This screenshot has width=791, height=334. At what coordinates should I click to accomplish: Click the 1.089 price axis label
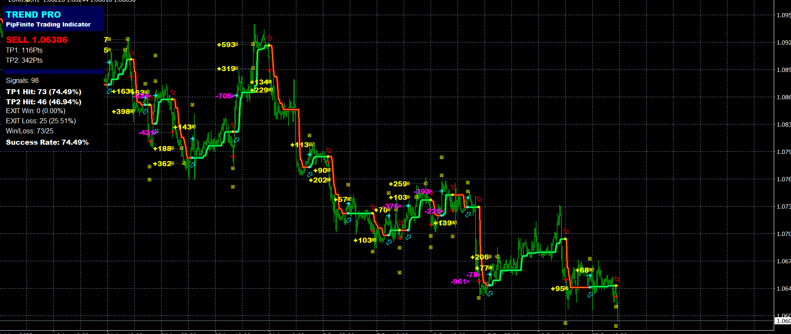tap(784, 70)
